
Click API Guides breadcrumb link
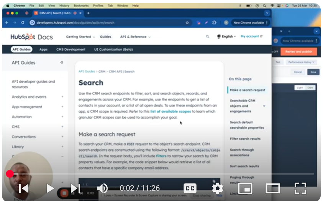(87, 71)
